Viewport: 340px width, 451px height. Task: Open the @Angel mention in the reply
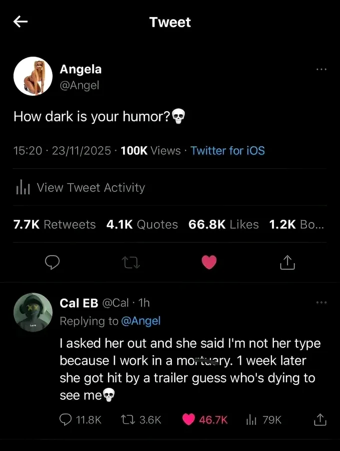(141, 321)
